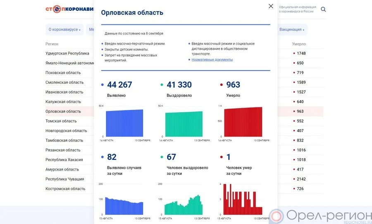Close the Орловская область popup
372x224 pixels.
click(x=271, y=6)
